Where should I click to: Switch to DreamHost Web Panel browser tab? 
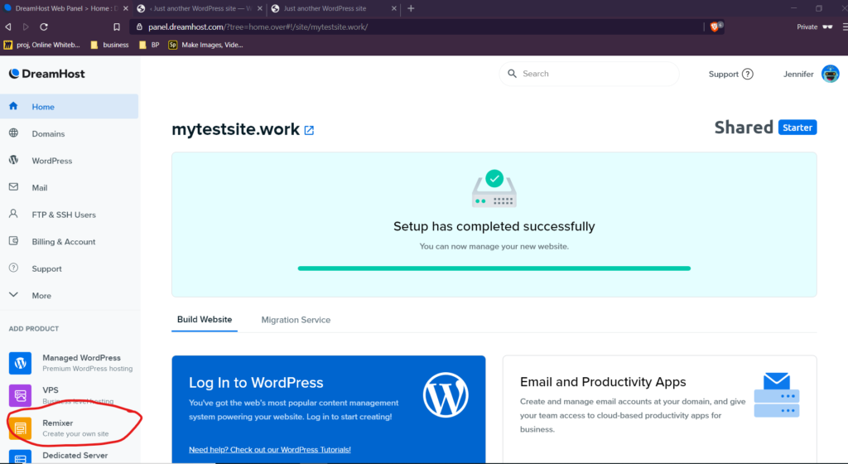point(66,8)
